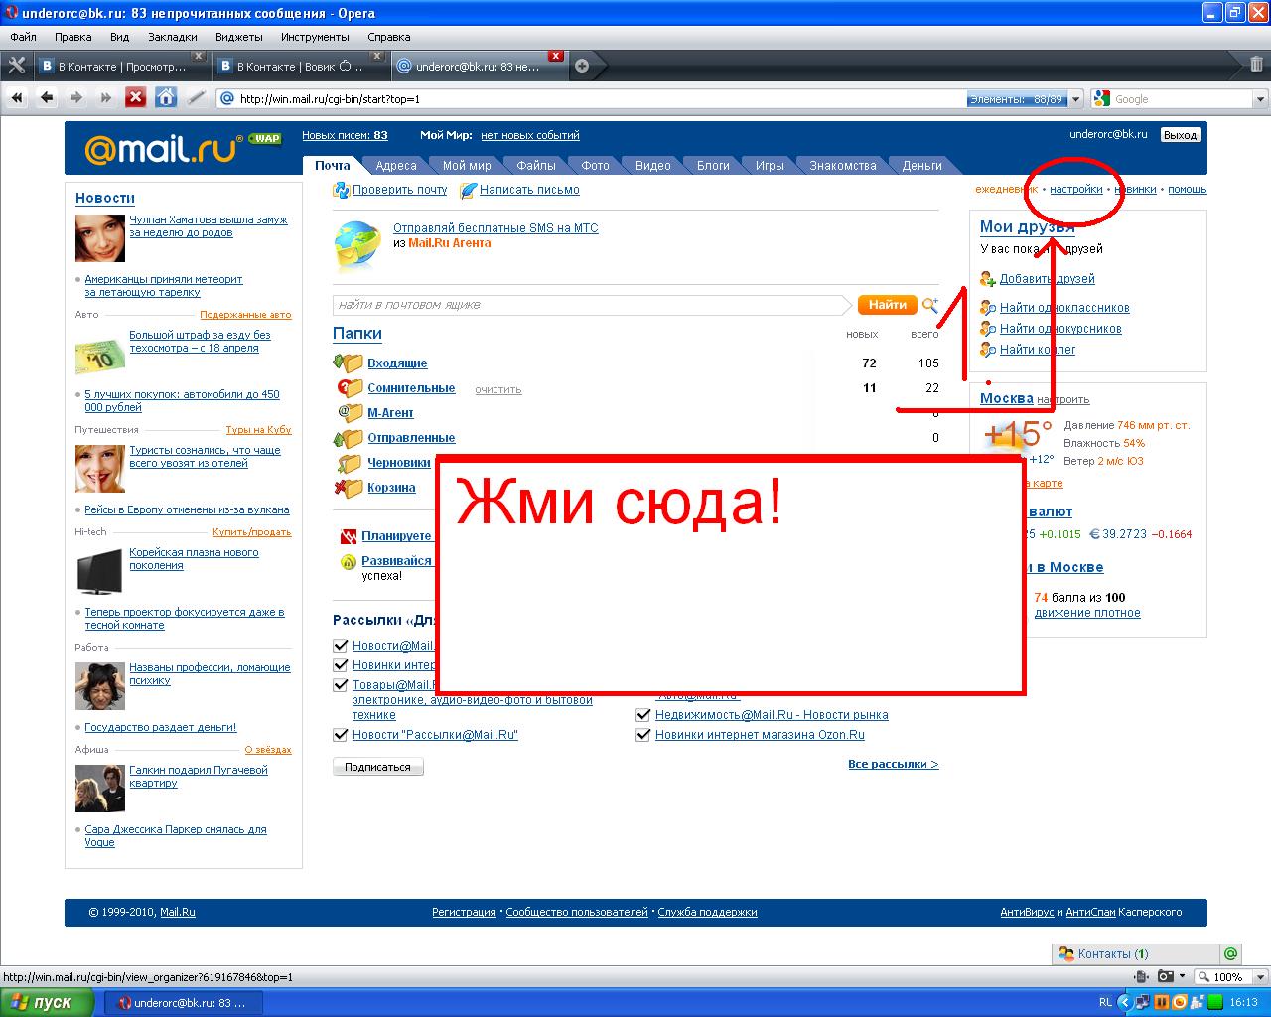Screen dimensions: 1271x1017
Task: Uncheck the Недвижимость@Mail.Ru checkbox
Action: tap(643, 715)
